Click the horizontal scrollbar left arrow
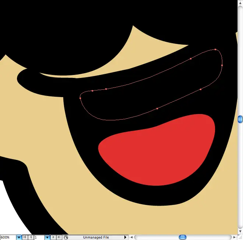This screenshot has height=240, width=243. 131,237
